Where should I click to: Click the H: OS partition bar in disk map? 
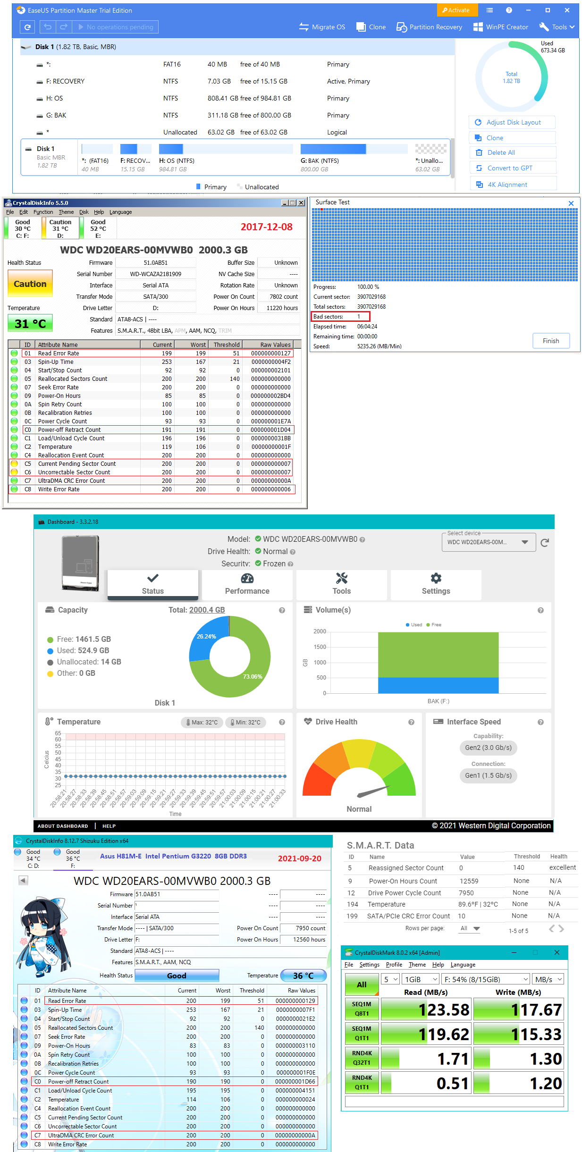coord(226,149)
